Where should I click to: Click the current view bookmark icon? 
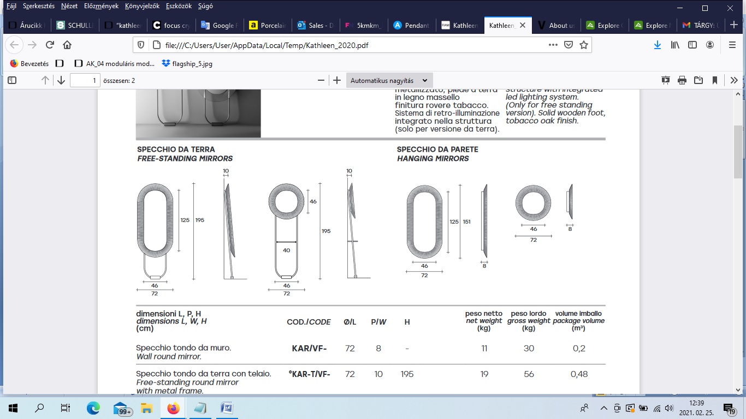tap(715, 80)
